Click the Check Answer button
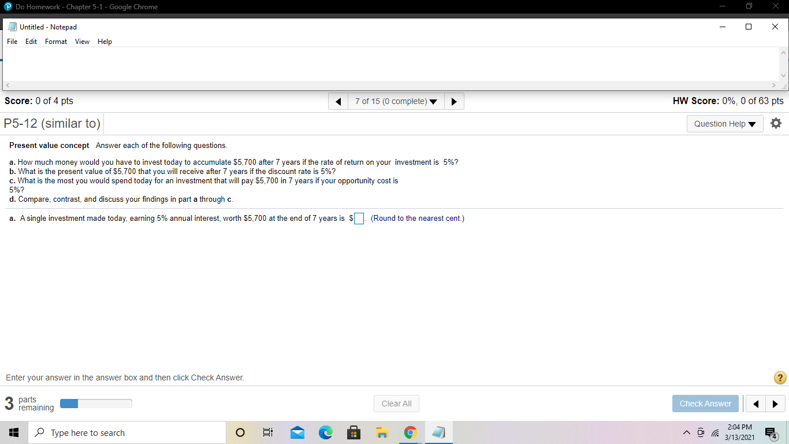 [705, 404]
